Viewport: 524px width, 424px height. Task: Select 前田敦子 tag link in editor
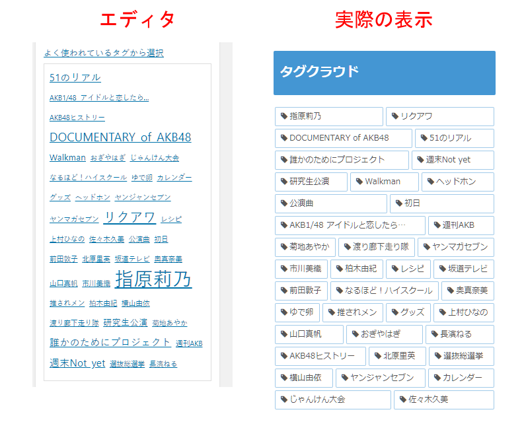click(63, 259)
